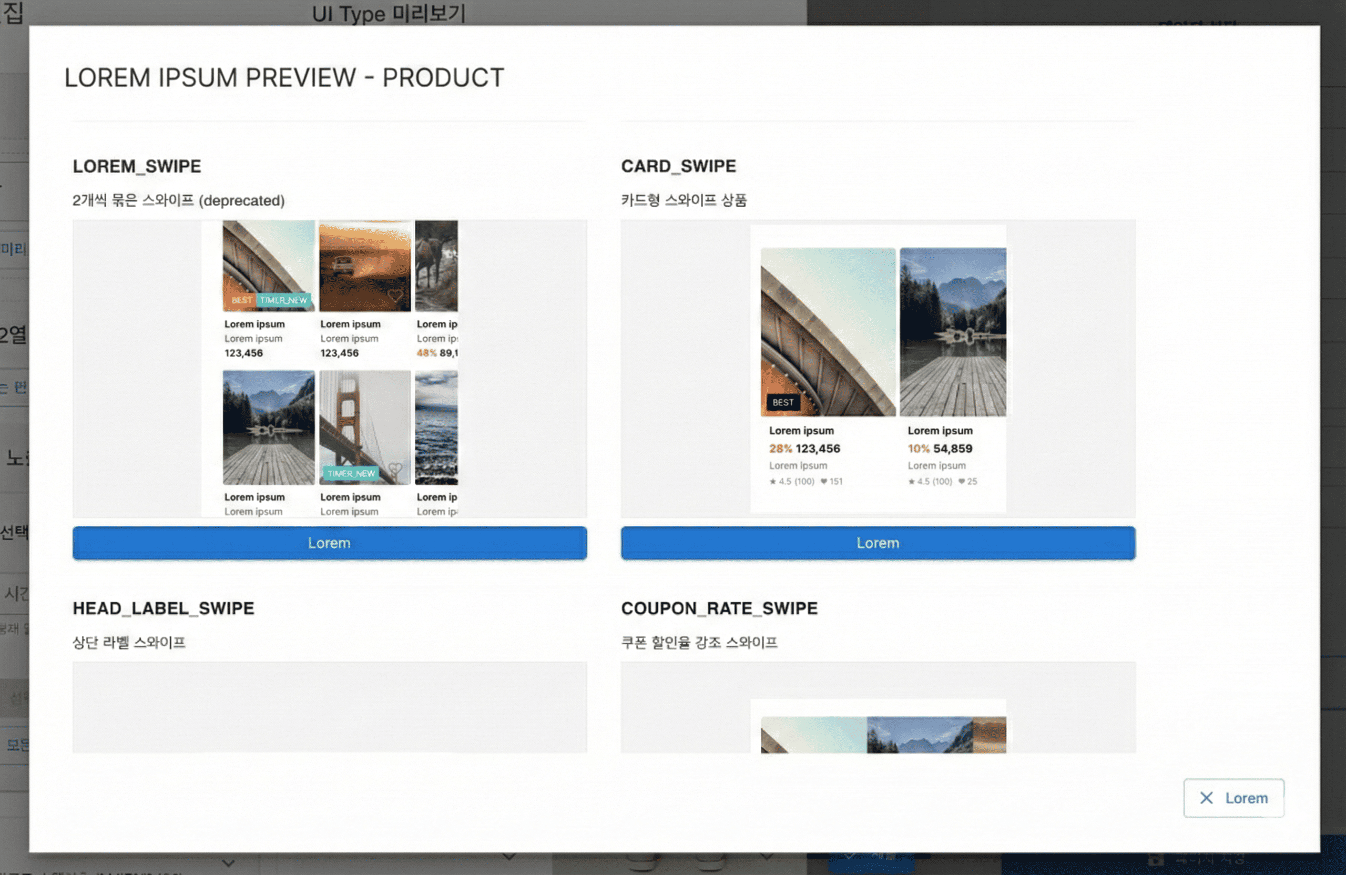1346x875 pixels.
Task: Select CARD_SWIPE with its blue Lorem button
Action: 878,543
